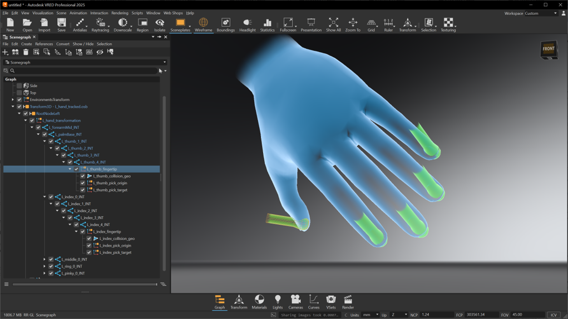Viewport: 568px width, 319px height.
Task: Enable the Side camera checkbox
Action: (19, 85)
